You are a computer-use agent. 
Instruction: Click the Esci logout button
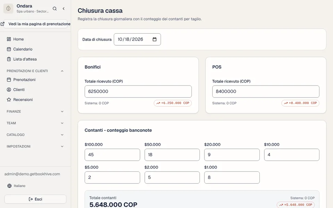tap(35, 199)
